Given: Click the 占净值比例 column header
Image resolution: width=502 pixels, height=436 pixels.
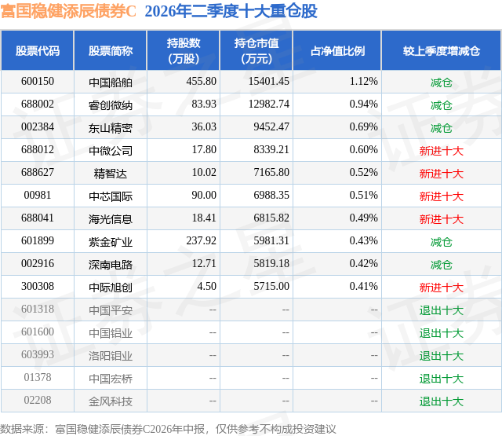Looking at the screenshot, I should point(337,50).
